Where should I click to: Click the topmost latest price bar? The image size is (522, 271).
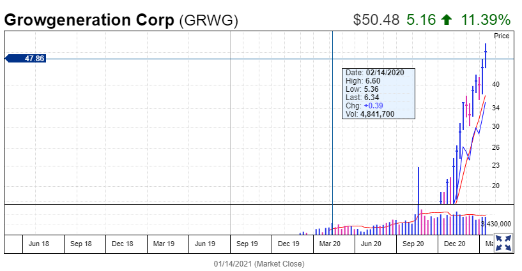[x=486, y=56]
